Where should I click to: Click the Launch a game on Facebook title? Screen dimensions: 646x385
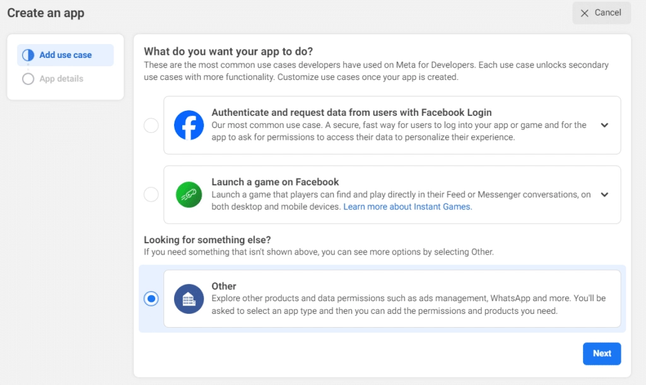click(275, 182)
